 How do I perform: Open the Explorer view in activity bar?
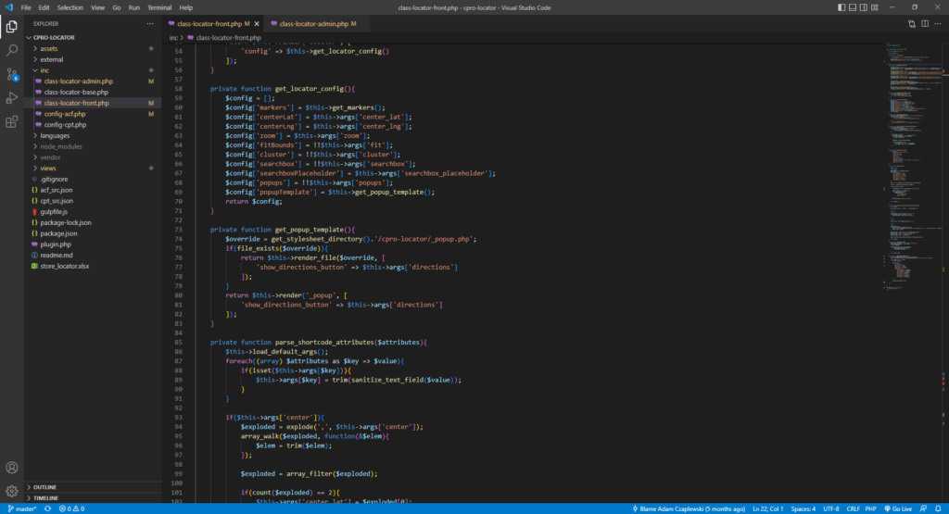(x=11, y=27)
